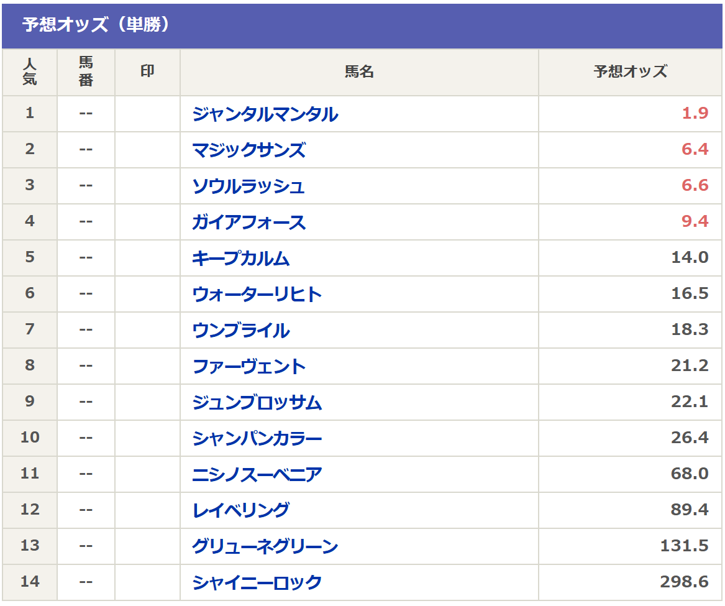
Task: Open the グリューネグリーン link
Action: [x=265, y=547]
